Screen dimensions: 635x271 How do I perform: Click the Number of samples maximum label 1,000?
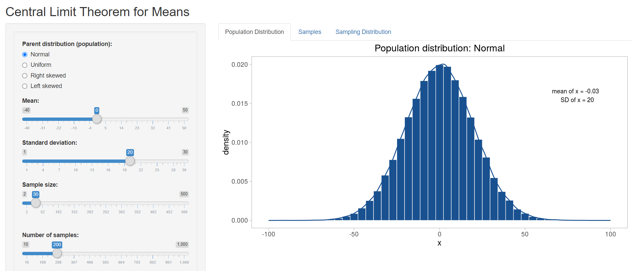coord(182,244)
